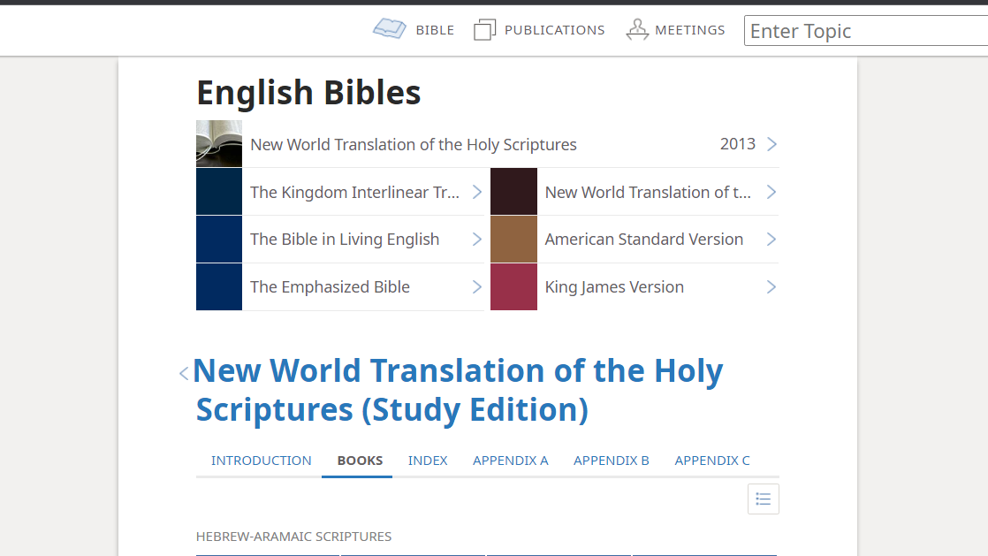This screenshot has height=556, width=988.
Task: Switch to the INTRODUCTION tab
Action: pyautogui.click(x=261, y=461)
